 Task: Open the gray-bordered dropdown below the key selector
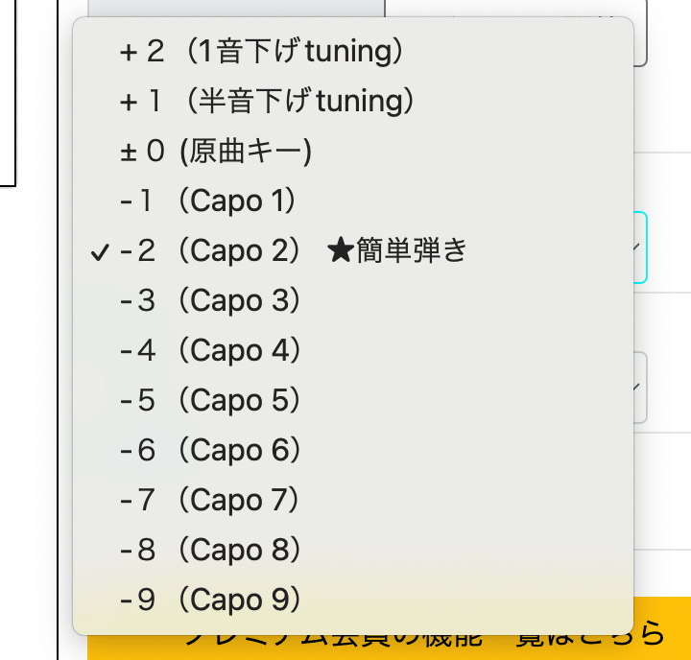(x=639, y=387)
